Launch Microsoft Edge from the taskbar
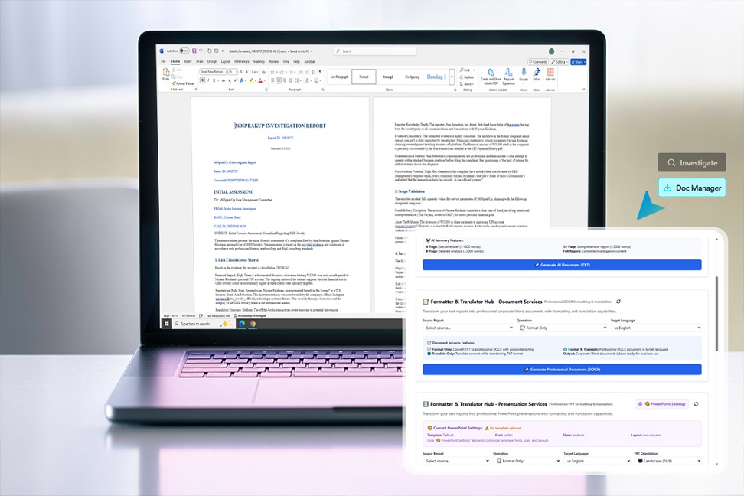The width and height of the screenshot is (744, 496). coord(241,324)
